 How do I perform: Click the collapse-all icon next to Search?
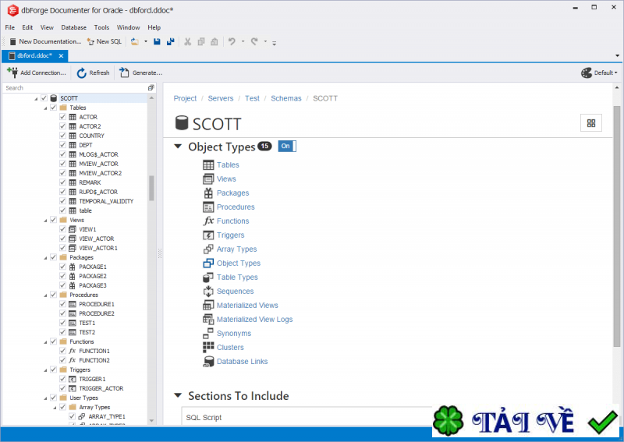151,88
